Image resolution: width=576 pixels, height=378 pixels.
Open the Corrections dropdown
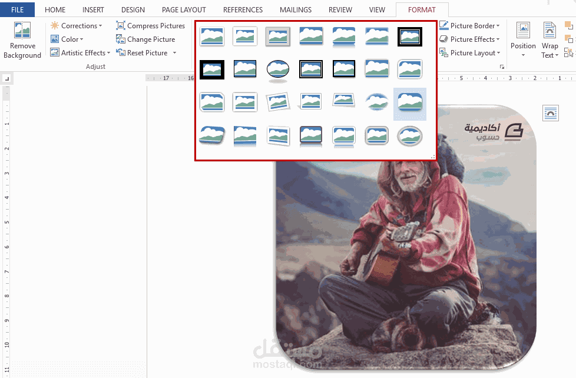point(77,26)
